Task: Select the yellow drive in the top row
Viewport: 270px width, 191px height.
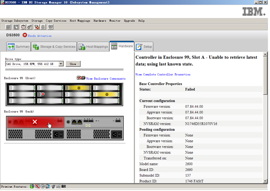Action: click(78, 88)
